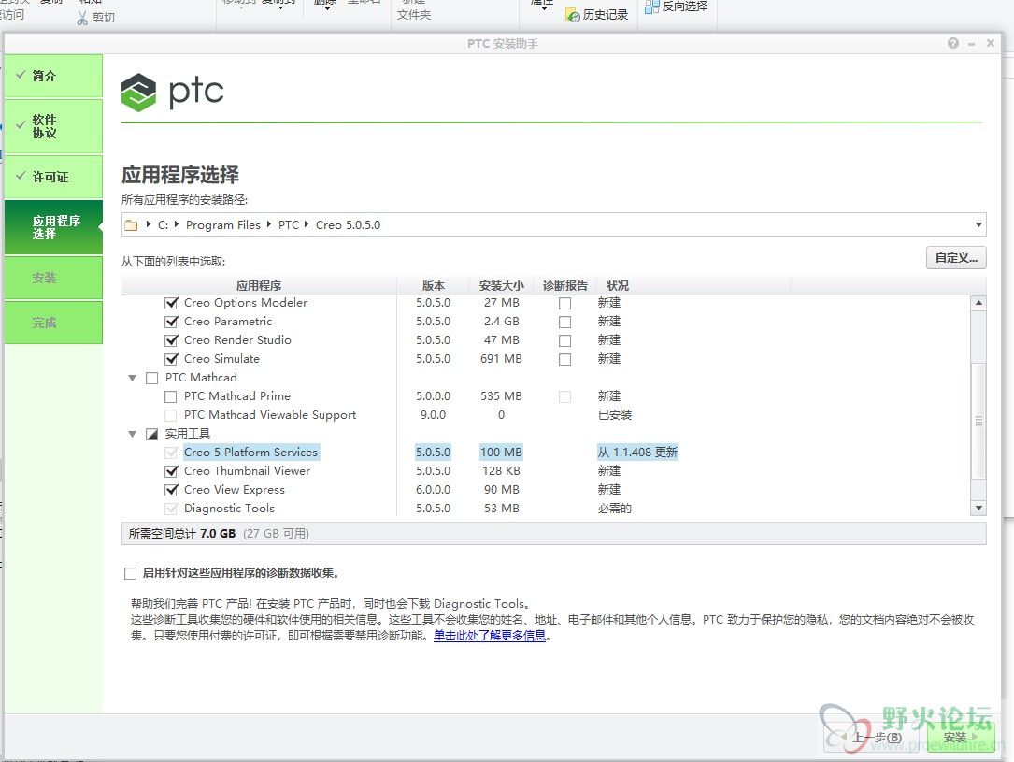This screenshot has height=762, width=1014.
Task: Collapse the 实用工具 tree group
Action: (x=133, y=434)
